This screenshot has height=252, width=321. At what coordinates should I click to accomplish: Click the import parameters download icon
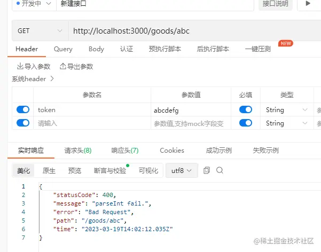[x=20, y=66]
